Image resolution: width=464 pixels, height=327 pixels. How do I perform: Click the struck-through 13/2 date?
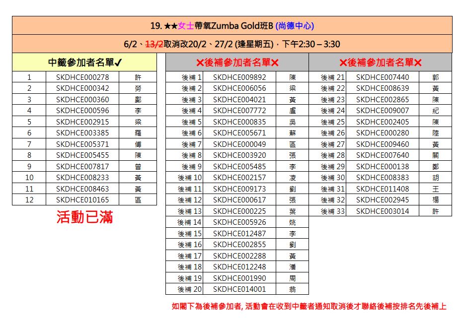coord(155,44)
